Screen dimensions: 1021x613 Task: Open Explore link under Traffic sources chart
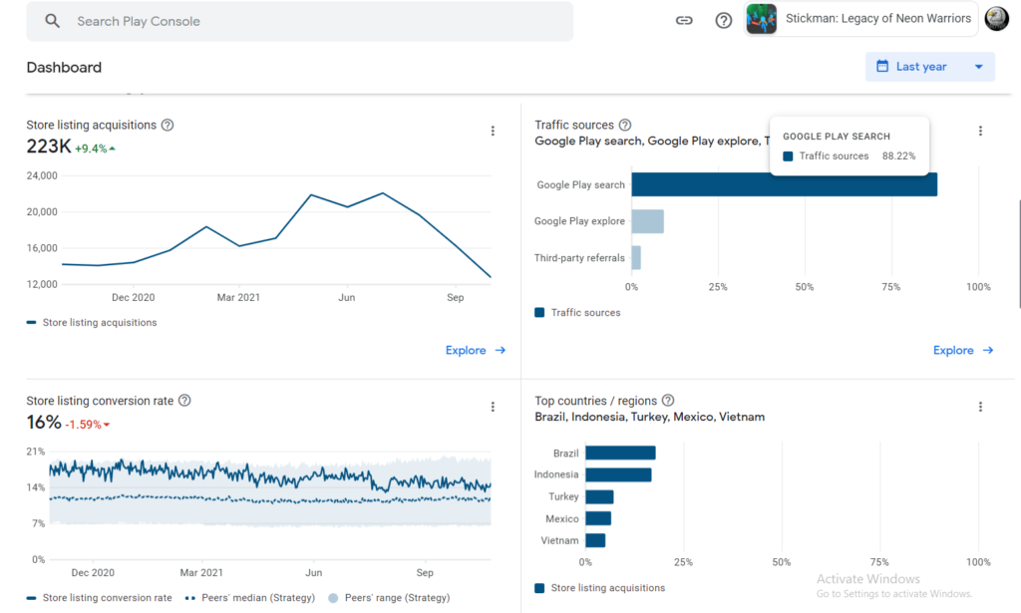[x=963, y=351]
